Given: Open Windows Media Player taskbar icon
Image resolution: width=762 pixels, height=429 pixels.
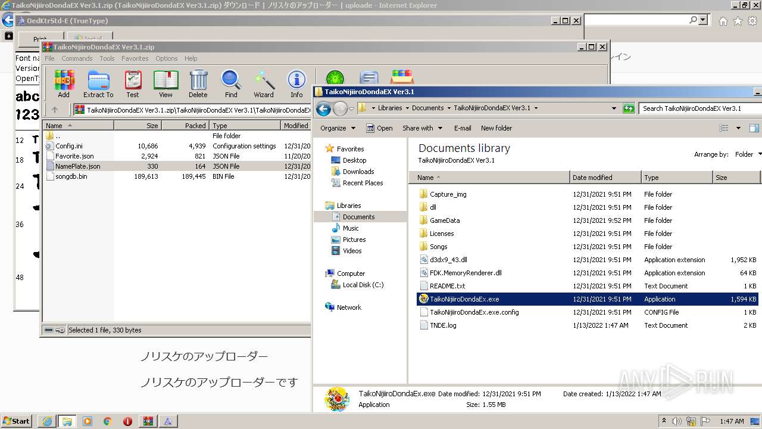Looking at the screenshot, I should 88,421.
